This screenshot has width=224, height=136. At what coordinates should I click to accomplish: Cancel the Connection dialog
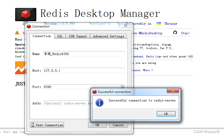click(x=118, y=125)
